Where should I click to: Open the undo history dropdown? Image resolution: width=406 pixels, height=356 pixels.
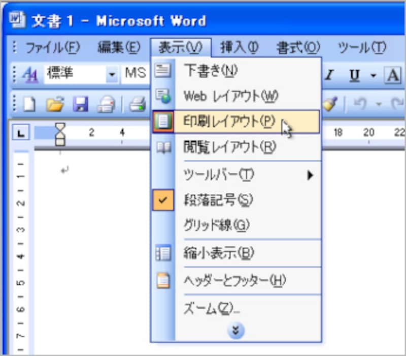[x=379, y=104]
